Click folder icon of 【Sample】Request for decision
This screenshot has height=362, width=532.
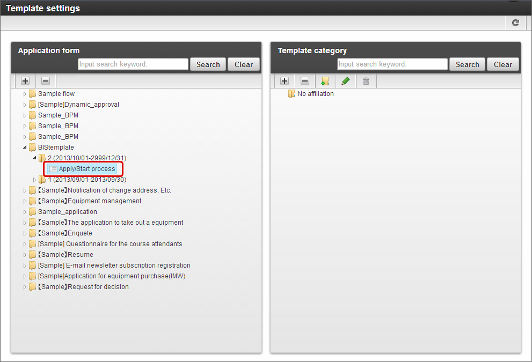click(x=32, y=287)
